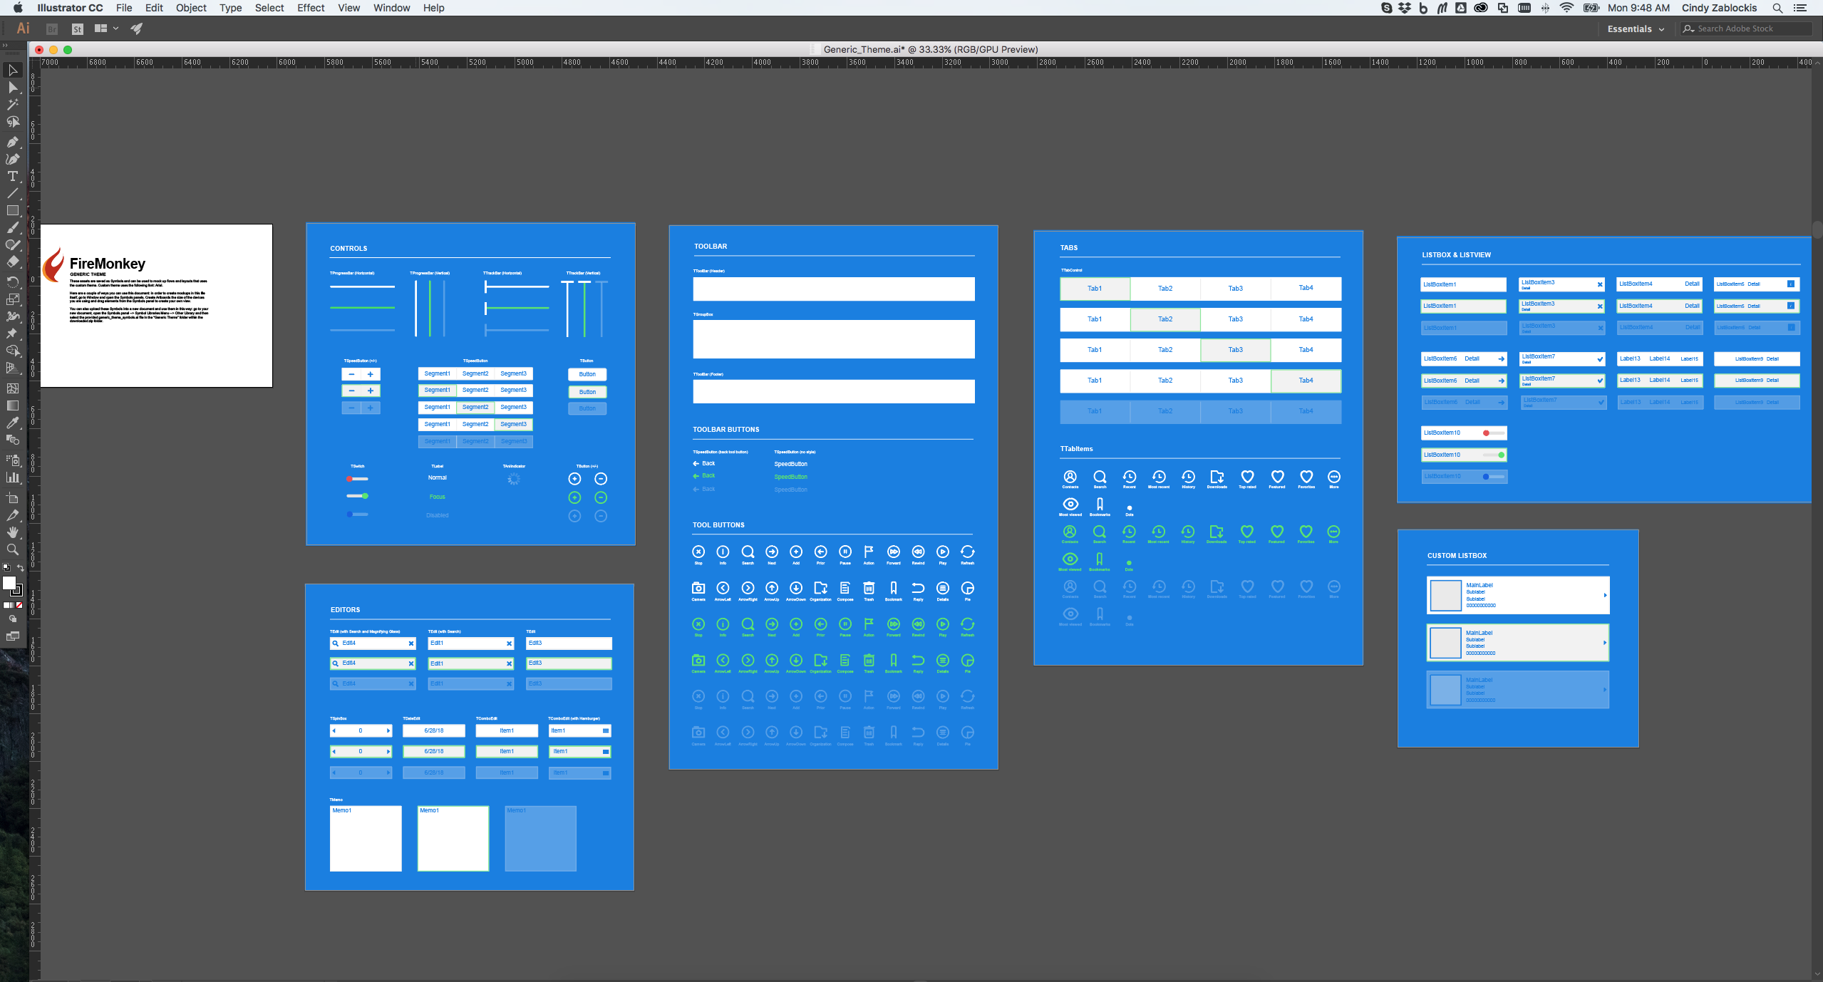1823x982 pixels.
Task: Click the plus radio button under TButton
Action: tap(575, 479)
